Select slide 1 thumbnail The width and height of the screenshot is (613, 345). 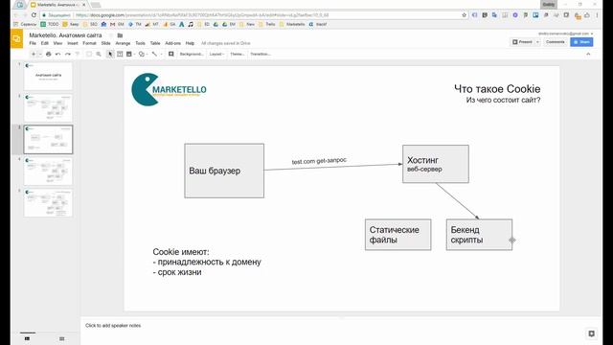tap(48, 76)
